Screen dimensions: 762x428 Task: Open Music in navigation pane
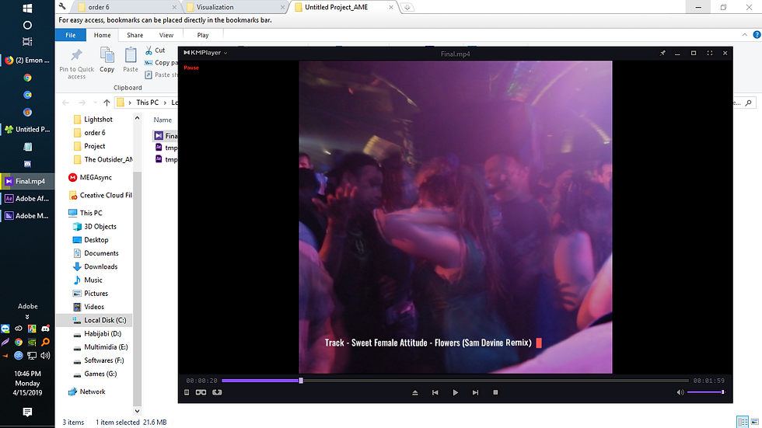pos(87,280)
